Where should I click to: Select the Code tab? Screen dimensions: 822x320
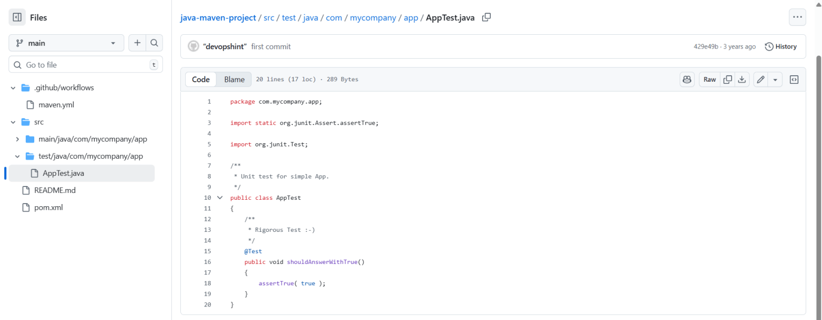[201, 79]
